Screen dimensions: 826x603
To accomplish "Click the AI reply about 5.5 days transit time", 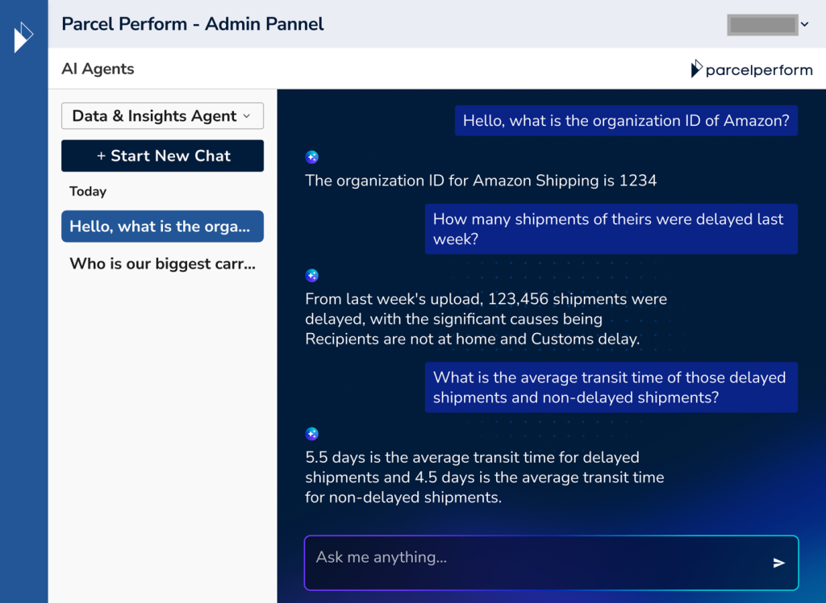I will (484, 477).
